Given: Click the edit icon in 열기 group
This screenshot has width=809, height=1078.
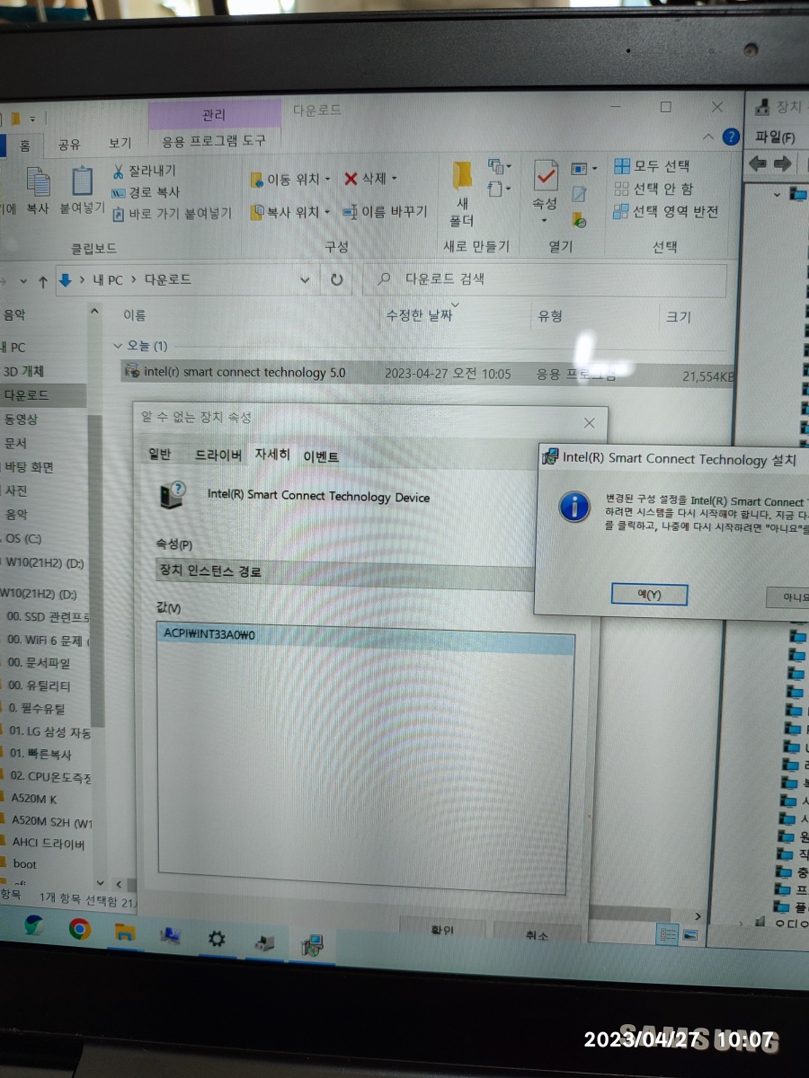Looking at the screenshot, I should [x=579, y=193].
